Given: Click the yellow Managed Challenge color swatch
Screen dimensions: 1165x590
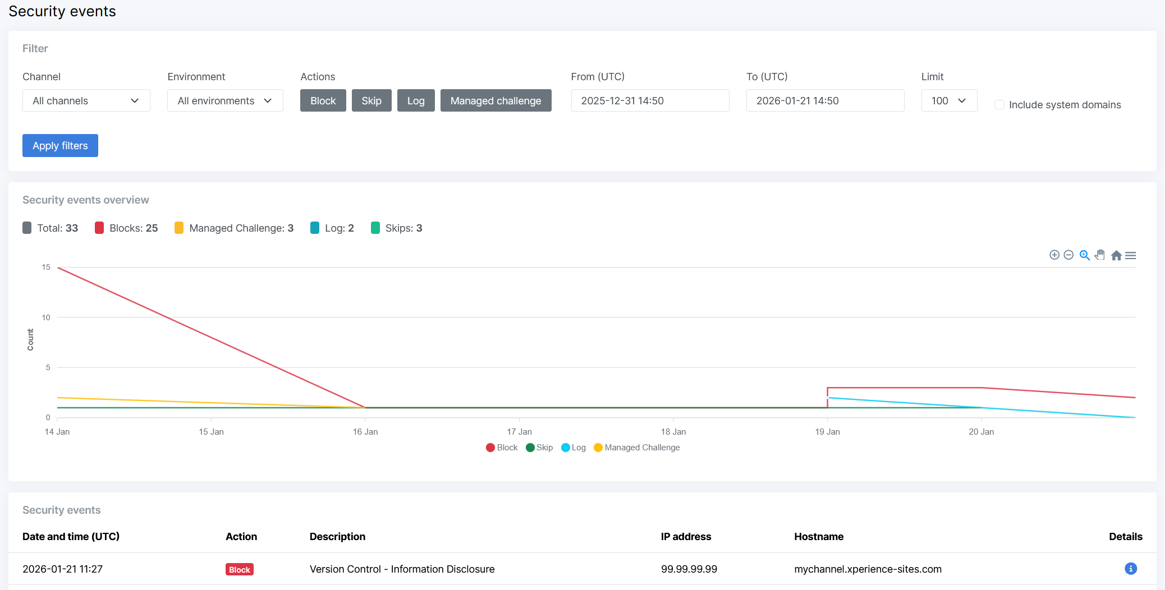Looking at the screenshot, I should click(x=178, y=228).
